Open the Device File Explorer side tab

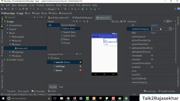pos(178,77)
